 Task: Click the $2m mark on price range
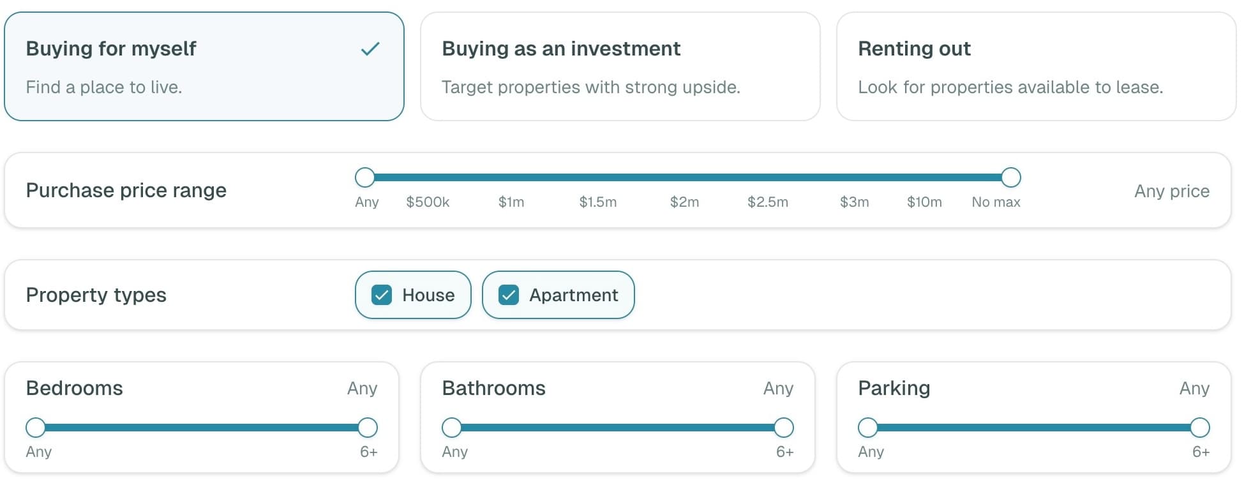(684, 202)
